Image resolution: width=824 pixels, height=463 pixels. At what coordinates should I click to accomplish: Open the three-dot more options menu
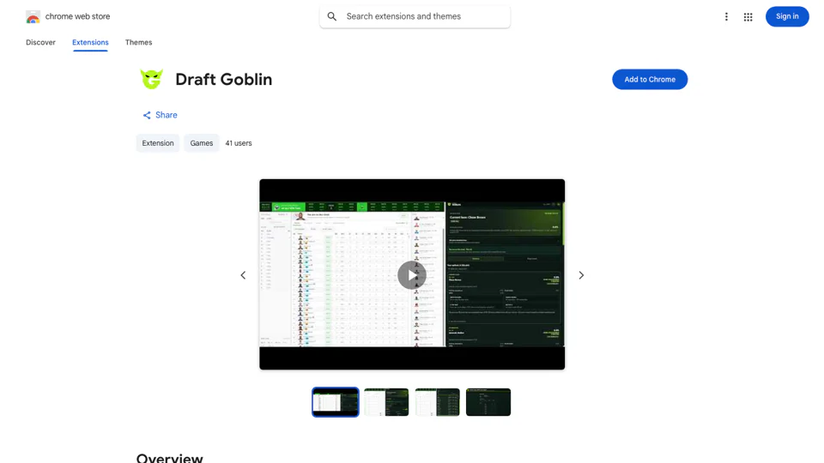[x=726, y=17]
